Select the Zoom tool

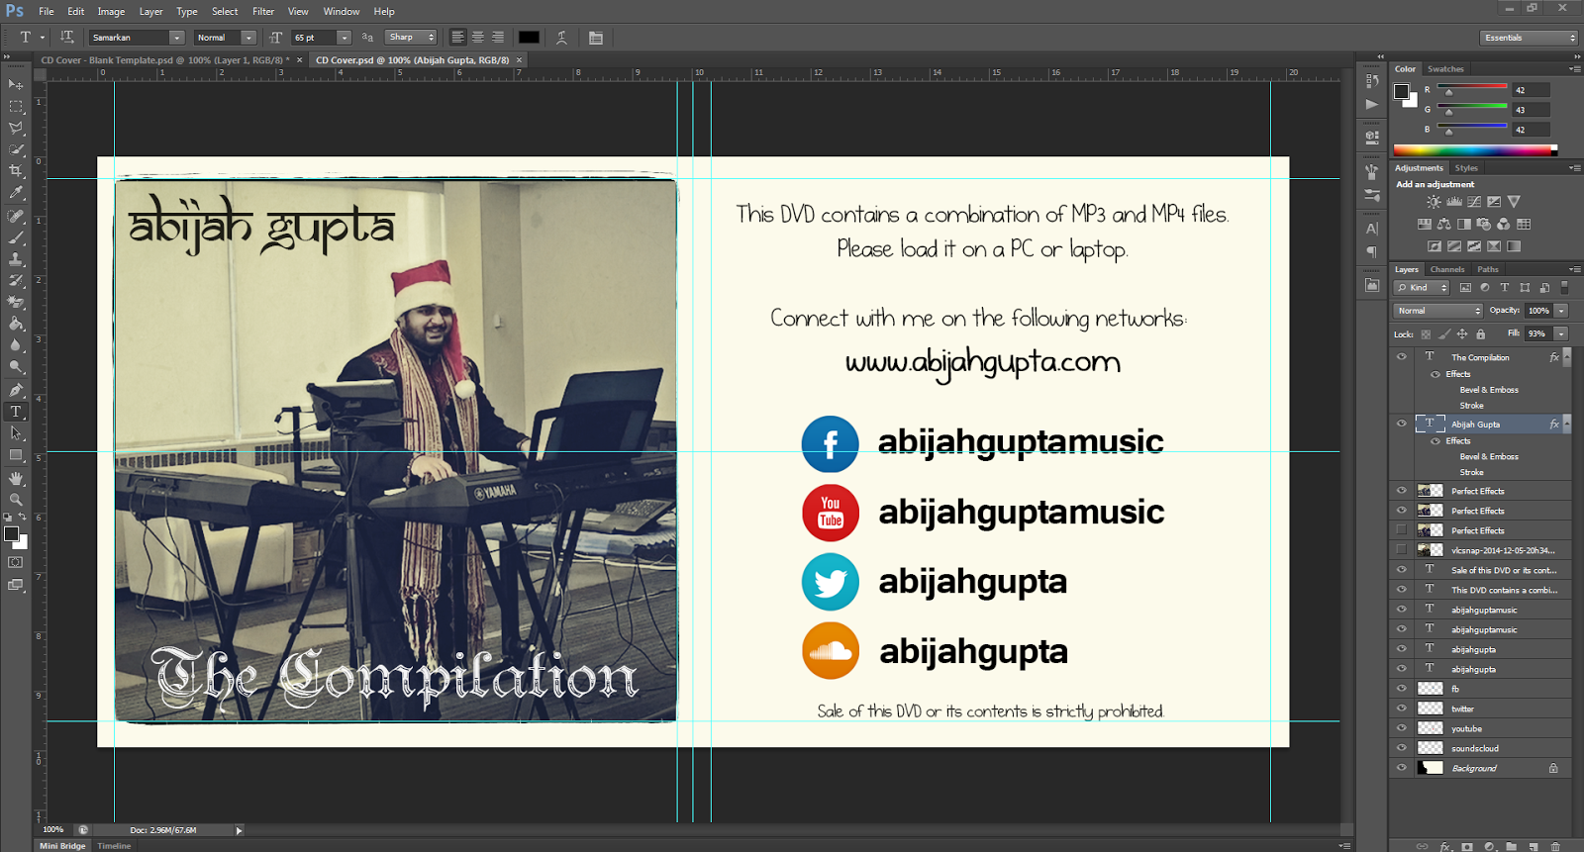pos(16,500)
